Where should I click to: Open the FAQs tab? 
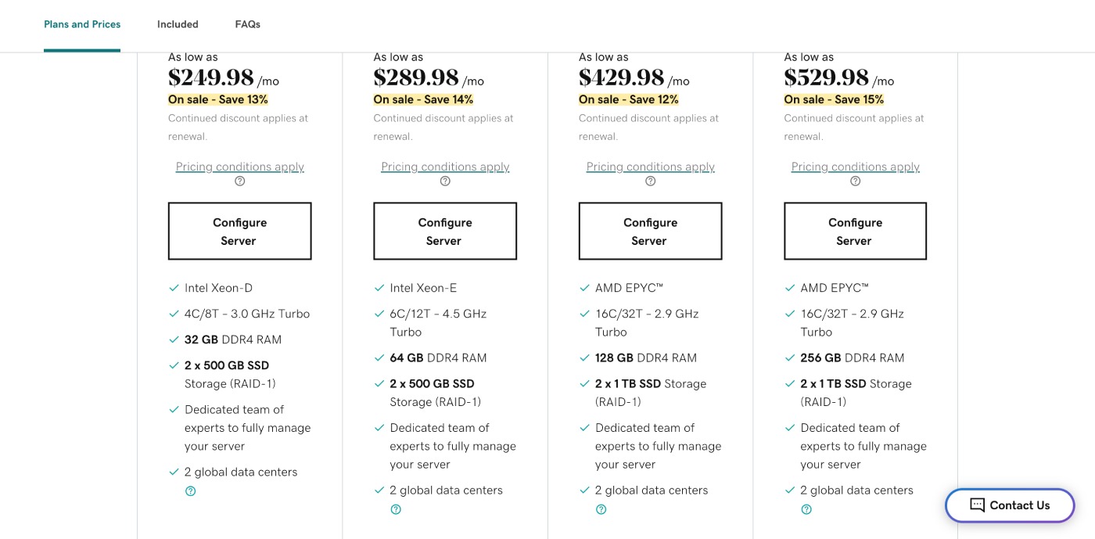click(x=247, y=23)
